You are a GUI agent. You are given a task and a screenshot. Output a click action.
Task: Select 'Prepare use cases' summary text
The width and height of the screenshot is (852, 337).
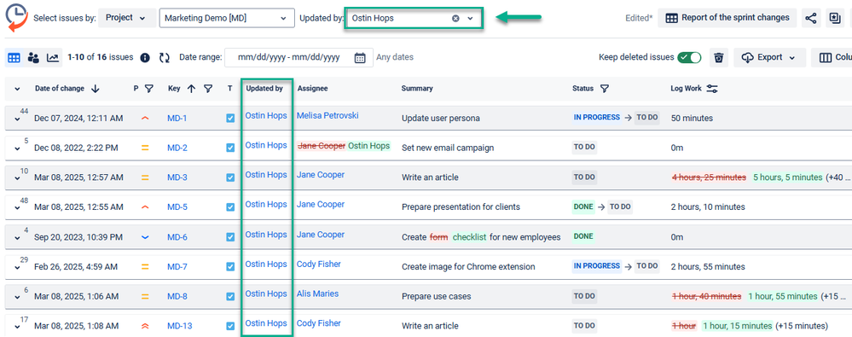pyautogui.click(x=437, y=296)
